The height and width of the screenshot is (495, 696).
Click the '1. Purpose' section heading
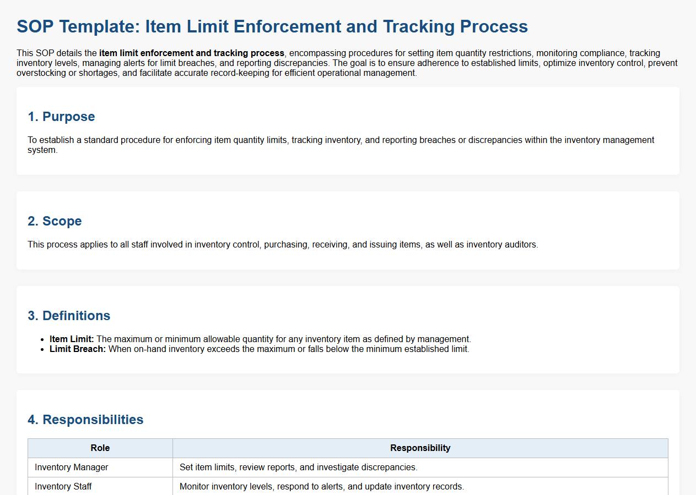61,117
